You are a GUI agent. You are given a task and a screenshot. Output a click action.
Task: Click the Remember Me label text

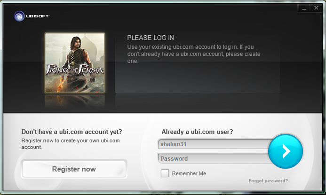point(189,173)
